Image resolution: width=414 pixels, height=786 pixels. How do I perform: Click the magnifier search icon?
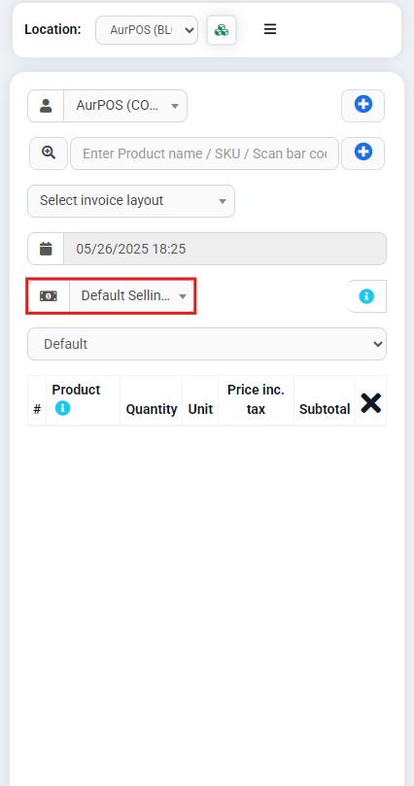[49, 154]
